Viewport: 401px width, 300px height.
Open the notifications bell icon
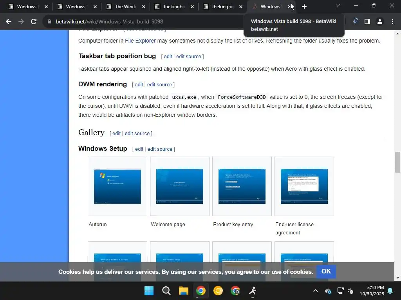click(390, 291)
